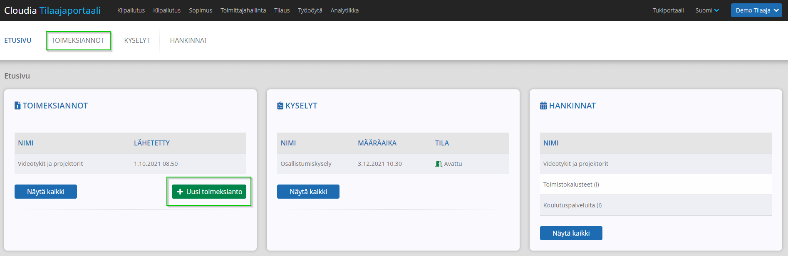Viewport: 788px width, 256px height.
Task: Open the Osallistumiskysely survey row
Action: [306, 164]
